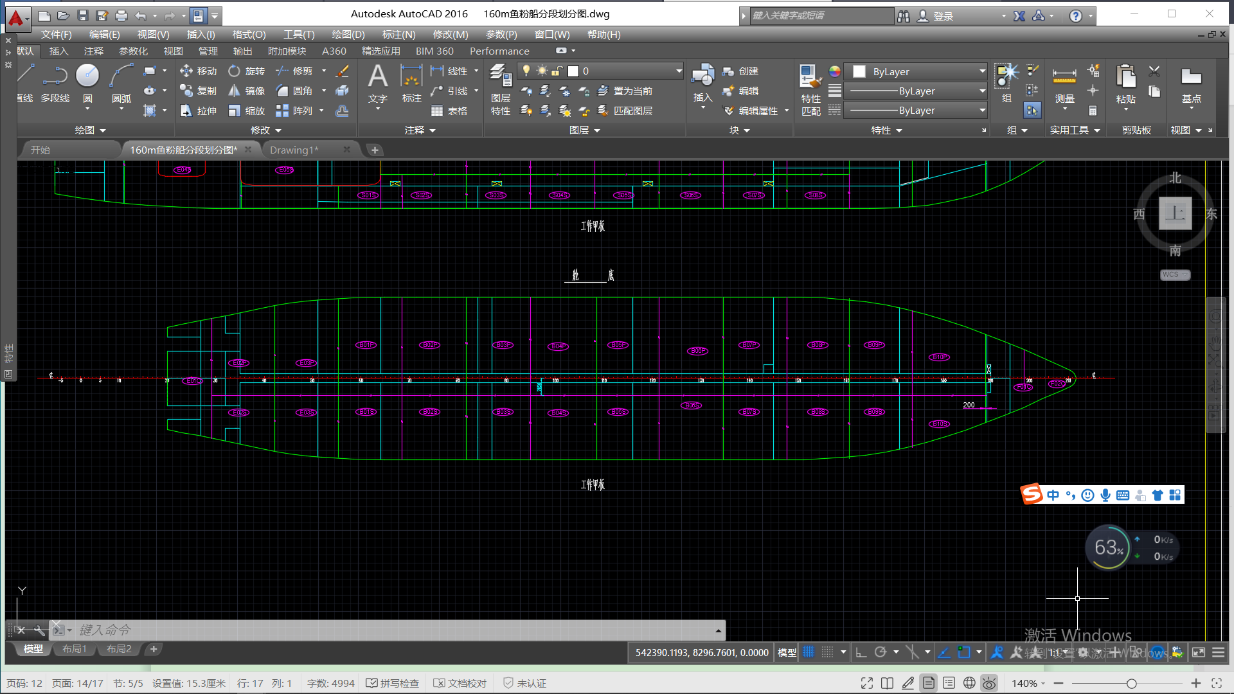Toggle ortho mode in status bar
This screenshot has width=1234, height=694.
coord(861,652)
